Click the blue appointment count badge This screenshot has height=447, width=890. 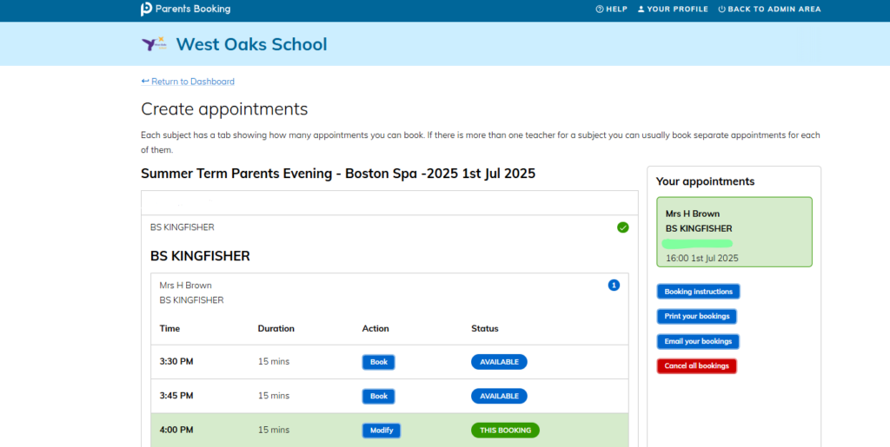(614, 285)
